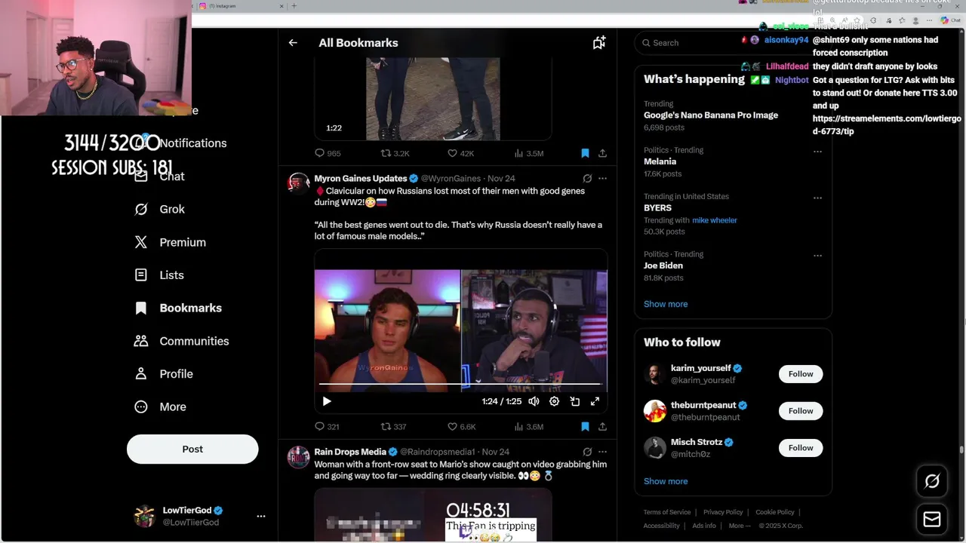The width and height of the screenshot is (966, 543).
Task: Click the Premium X logo icon
Action: [x=141, y=242]
